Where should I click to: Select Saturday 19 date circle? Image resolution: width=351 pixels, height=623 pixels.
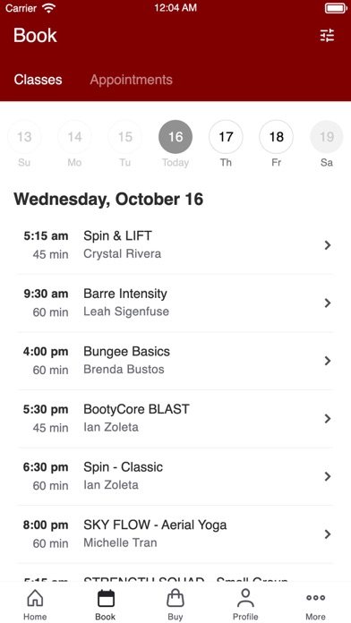coord(327,137)
